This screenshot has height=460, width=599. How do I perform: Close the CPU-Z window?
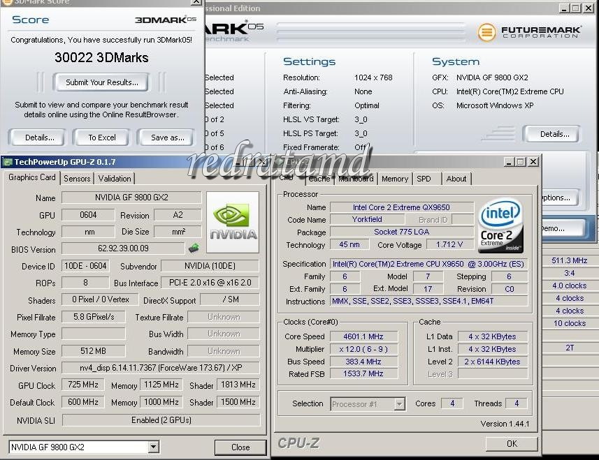point(533,162)
